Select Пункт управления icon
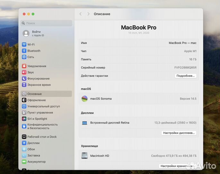 [24, 112]
